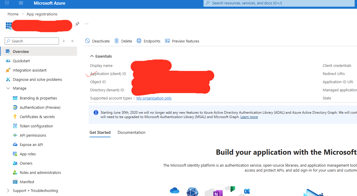Screen dimensions: 357x196
Task: Collapse the sidebar using double-chevron button
Action: click(72, 41)
